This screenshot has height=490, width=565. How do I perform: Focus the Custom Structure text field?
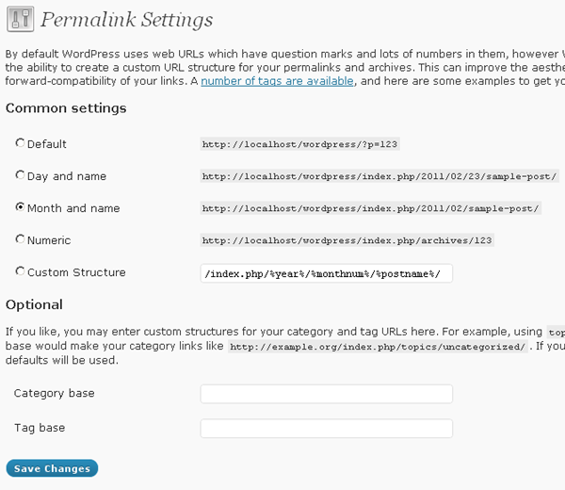pyautogui.click(x=327, y=273)
